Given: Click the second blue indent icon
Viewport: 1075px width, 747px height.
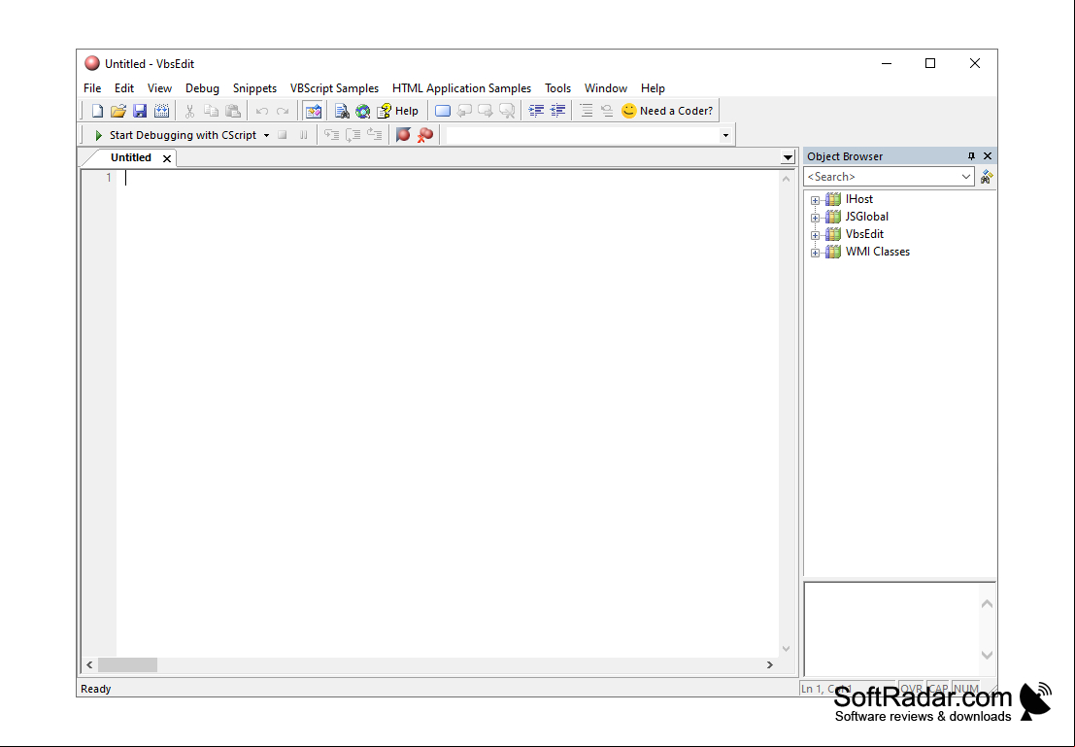Looking at the screenshot, I should [x=558, y=111].
